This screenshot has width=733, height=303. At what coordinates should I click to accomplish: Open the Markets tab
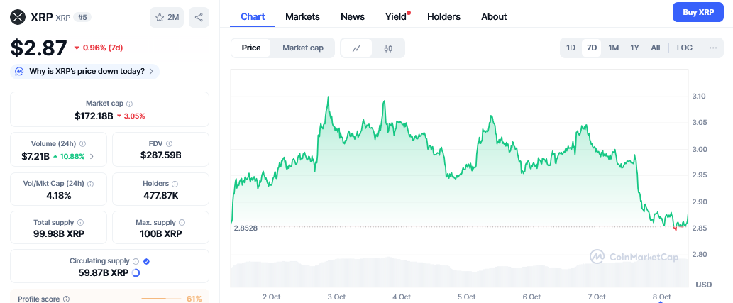pyautogui.click(x=302, y=16)
